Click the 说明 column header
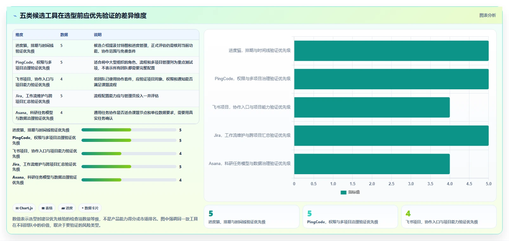This screenshot has width=509, height=241. point(98,35)
